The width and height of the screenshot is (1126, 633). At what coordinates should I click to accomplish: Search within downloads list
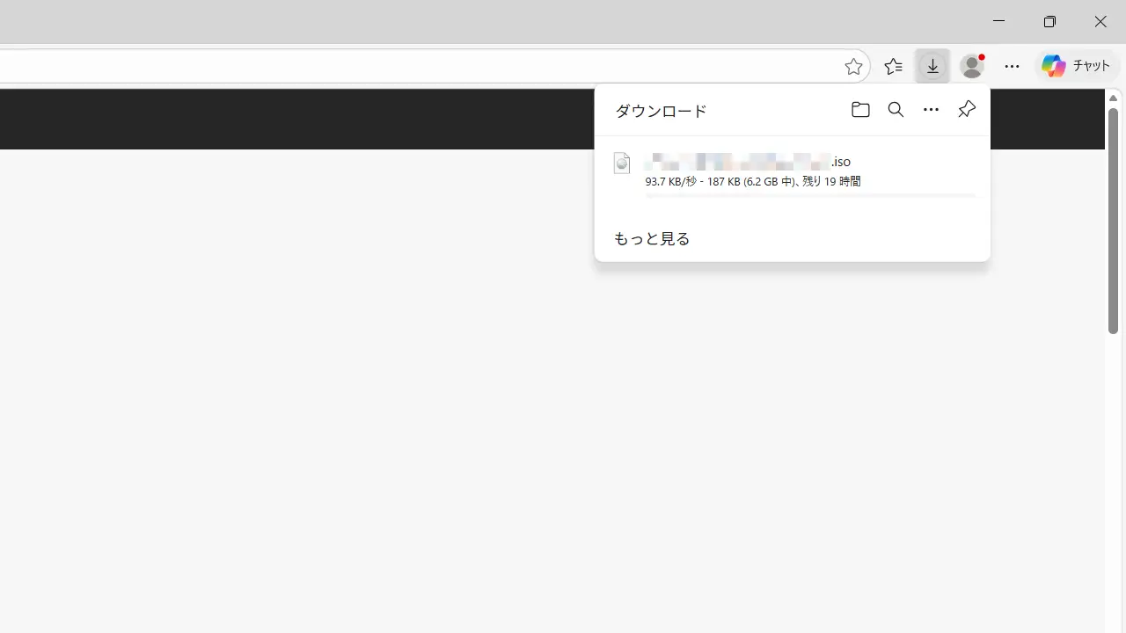tap(896, 109)
